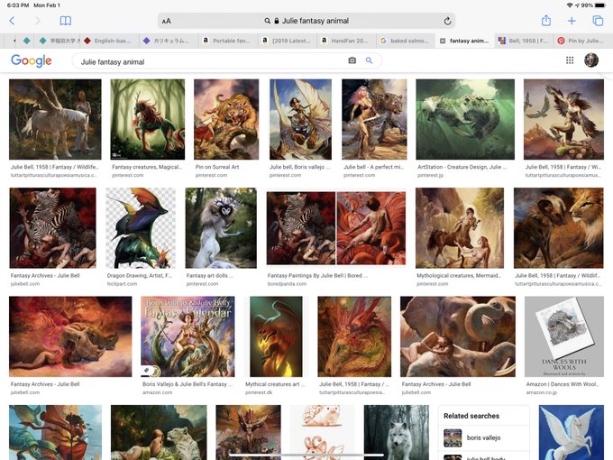
Task: Click the pinterest.dk source text
Action: (259, 392)
